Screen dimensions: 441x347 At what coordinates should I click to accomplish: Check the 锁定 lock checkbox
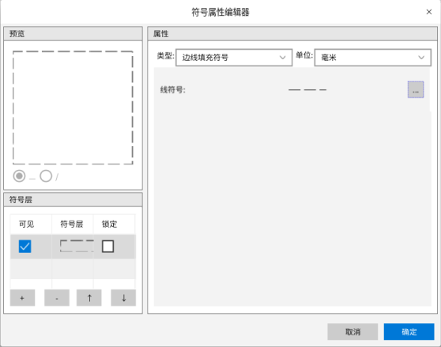[107, 247]
